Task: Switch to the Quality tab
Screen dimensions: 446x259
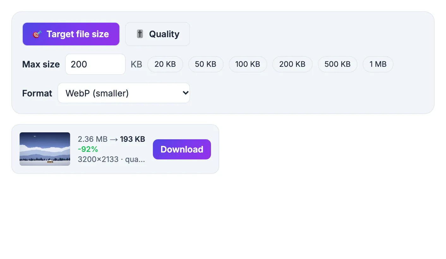Action: point(158,34)
